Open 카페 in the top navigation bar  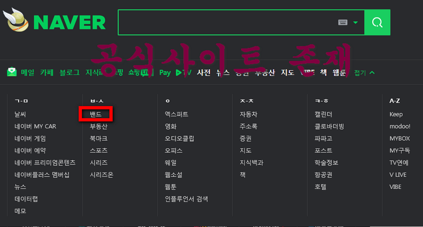pyautogui.click(x=47, y=72)
